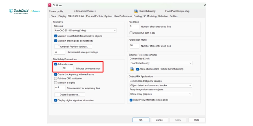Click the Minutes between saves field

(x=68, y=68)
